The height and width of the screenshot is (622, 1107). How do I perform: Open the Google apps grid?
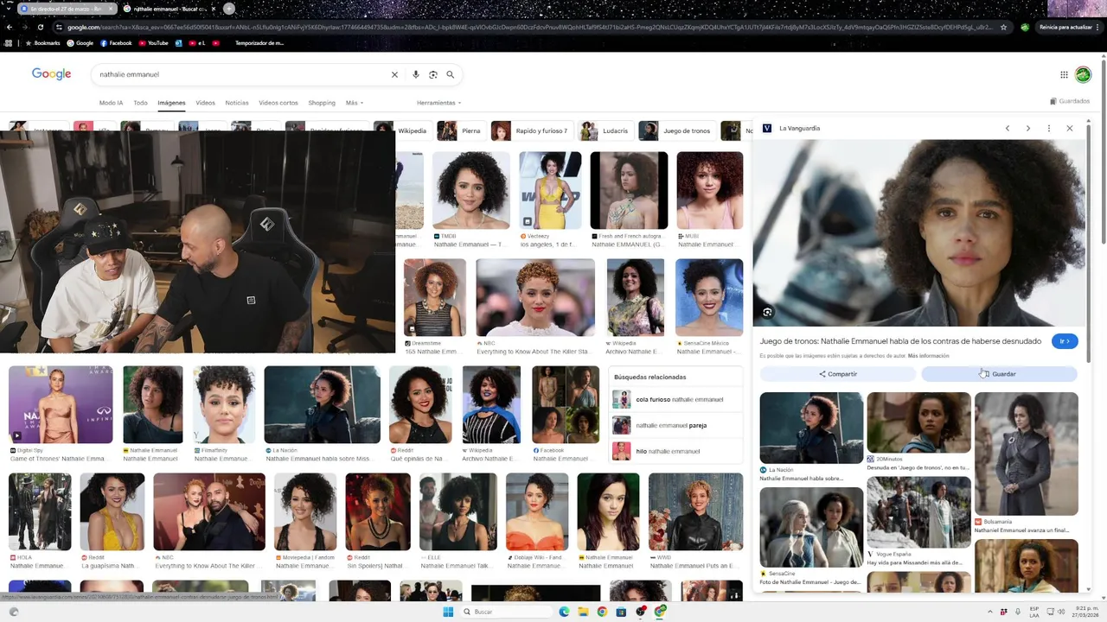click(x=1064, y=74)
